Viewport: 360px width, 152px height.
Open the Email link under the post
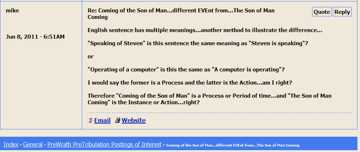102,120
